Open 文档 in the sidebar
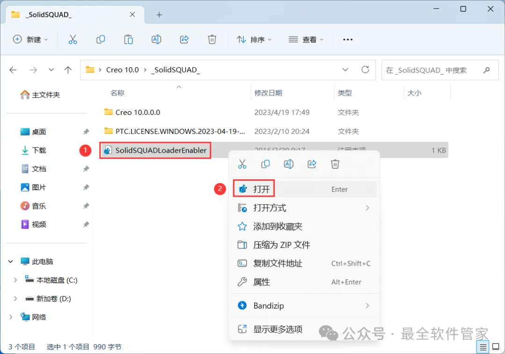Viewport: 505px width, 354px height. (34, 169)
